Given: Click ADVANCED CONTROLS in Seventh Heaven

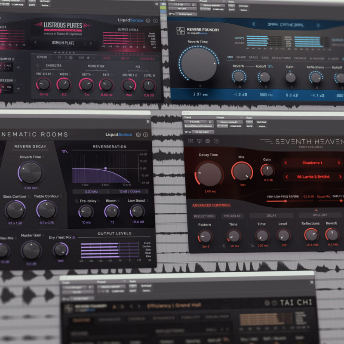Looking at the screenshot, I should click(x=211, y=206).
